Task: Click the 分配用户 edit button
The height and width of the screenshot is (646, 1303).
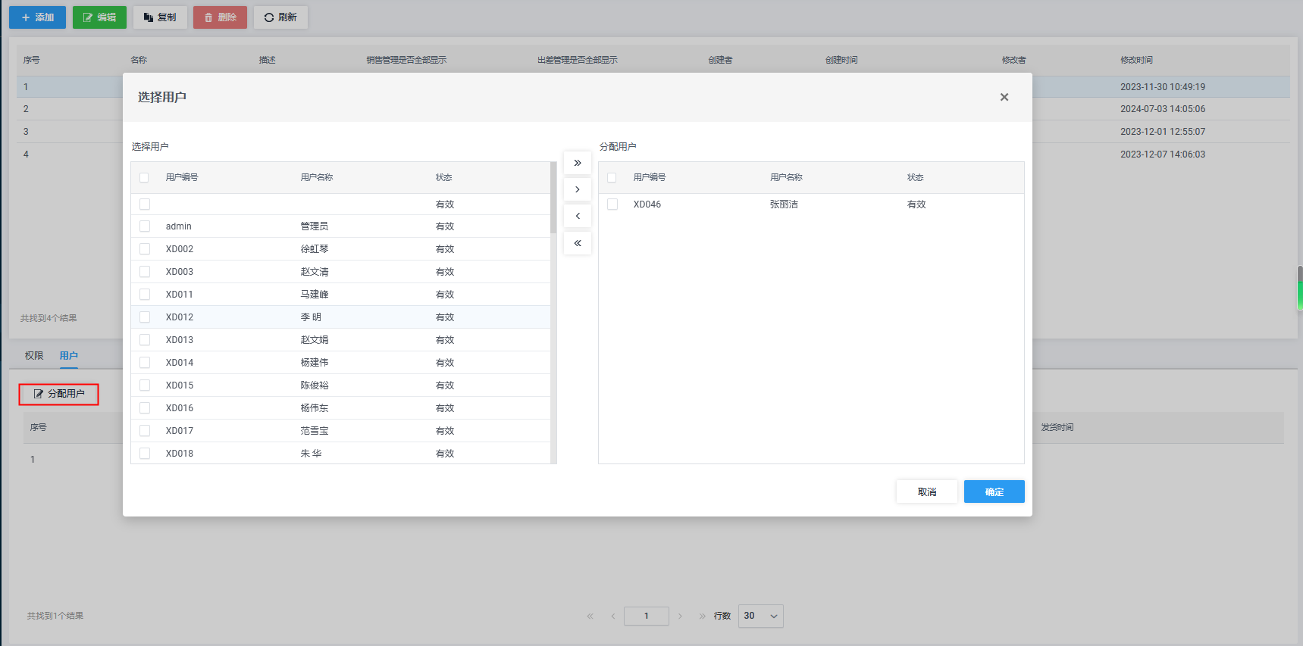Action: point(59,394)
